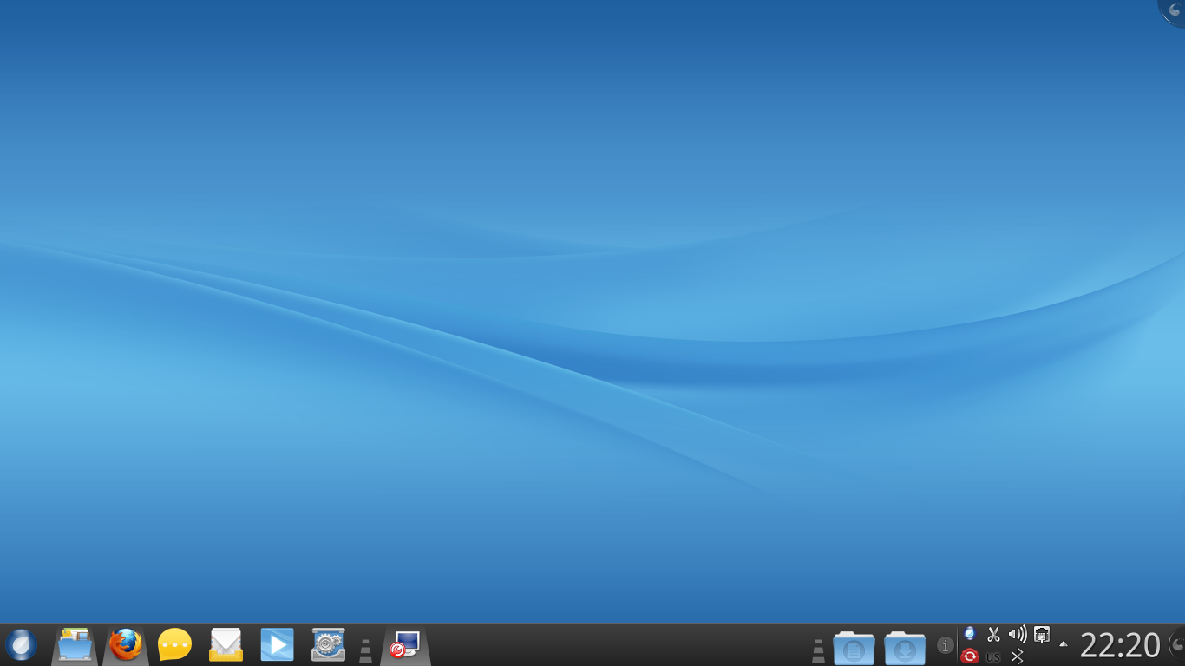1185x666 pixels.
Task: Launch the media player
Action: point(276,643)
